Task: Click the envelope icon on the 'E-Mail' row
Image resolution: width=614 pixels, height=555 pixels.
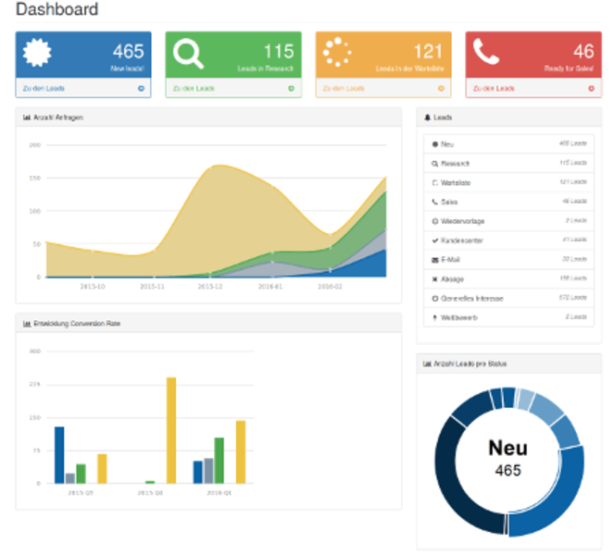Action: tap(434, 260)
